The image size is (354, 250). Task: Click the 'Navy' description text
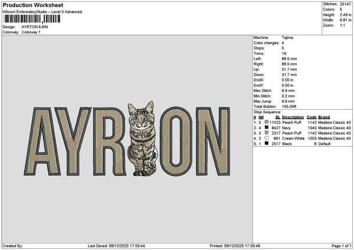(x=286, y=128)
